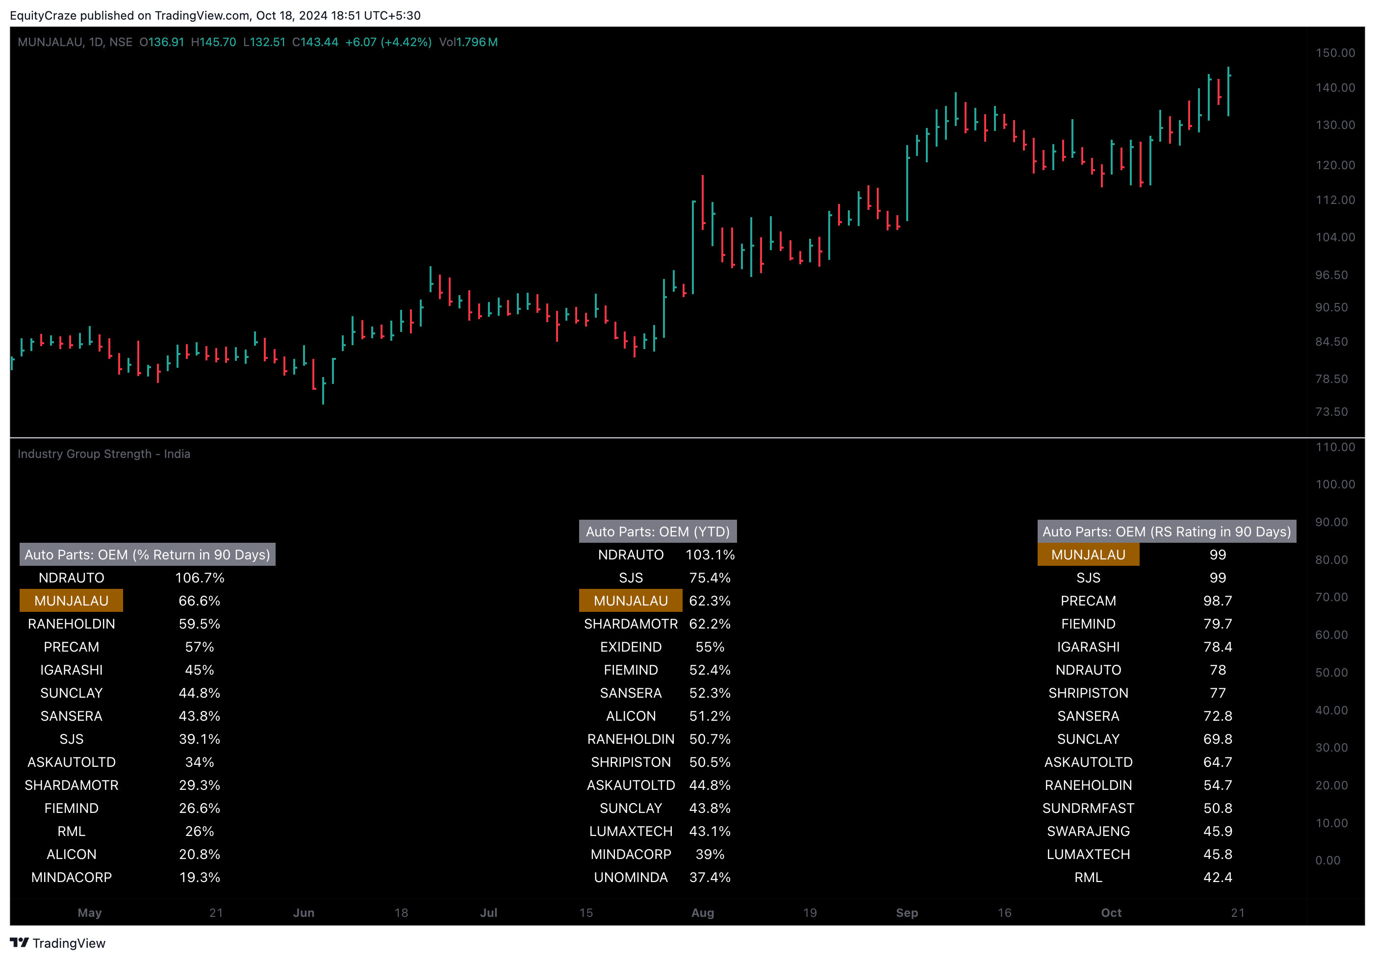Click the '% Return in 90 Days' table header
The image size is (1375, 960).
click(147, 555)
